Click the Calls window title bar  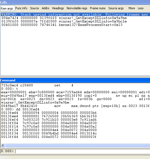click(75, 2)
